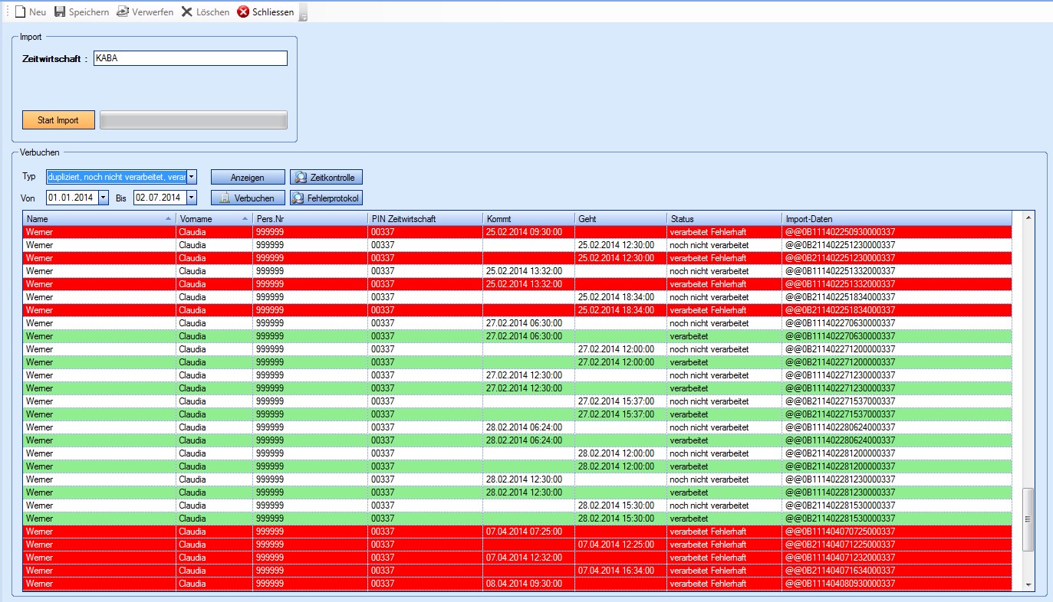
Task: Close the form with Schliessen
Action: [x=265, y=12]
